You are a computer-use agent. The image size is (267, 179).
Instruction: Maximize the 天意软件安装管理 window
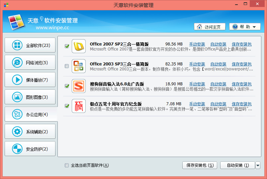pyautogui.click(x=245, y=4)
